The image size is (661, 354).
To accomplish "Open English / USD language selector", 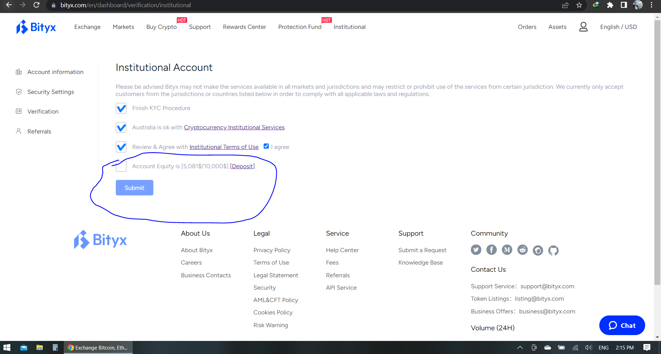I will 618,27.
